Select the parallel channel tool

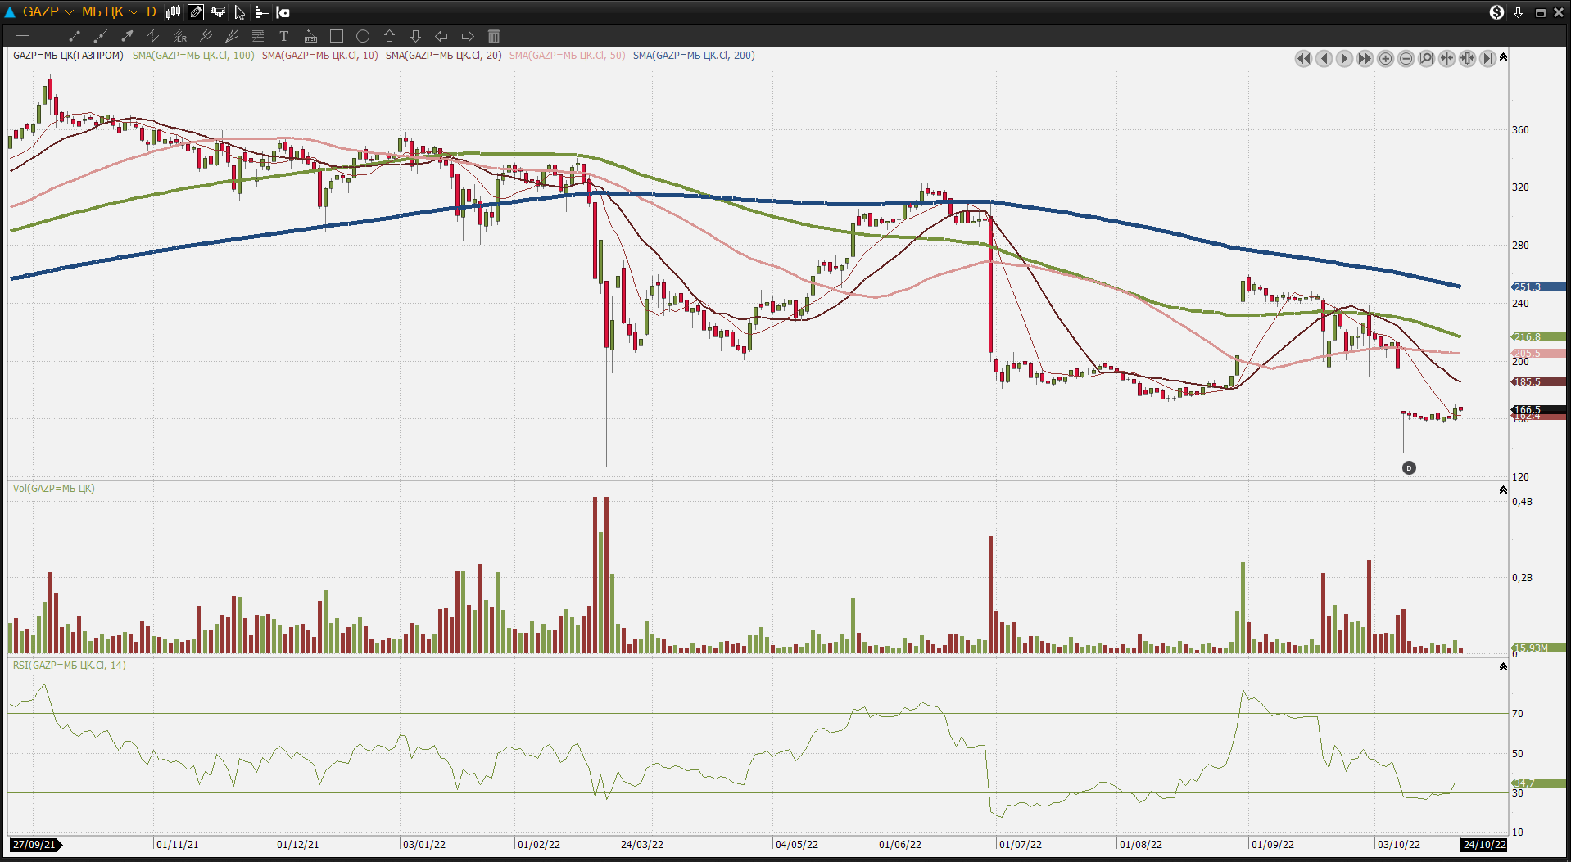[x=153, y=36]
